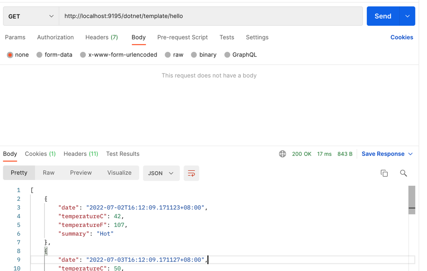Screen dimensions: 427x271
Task: Select the response Body tab
Action: coord(10,154)
